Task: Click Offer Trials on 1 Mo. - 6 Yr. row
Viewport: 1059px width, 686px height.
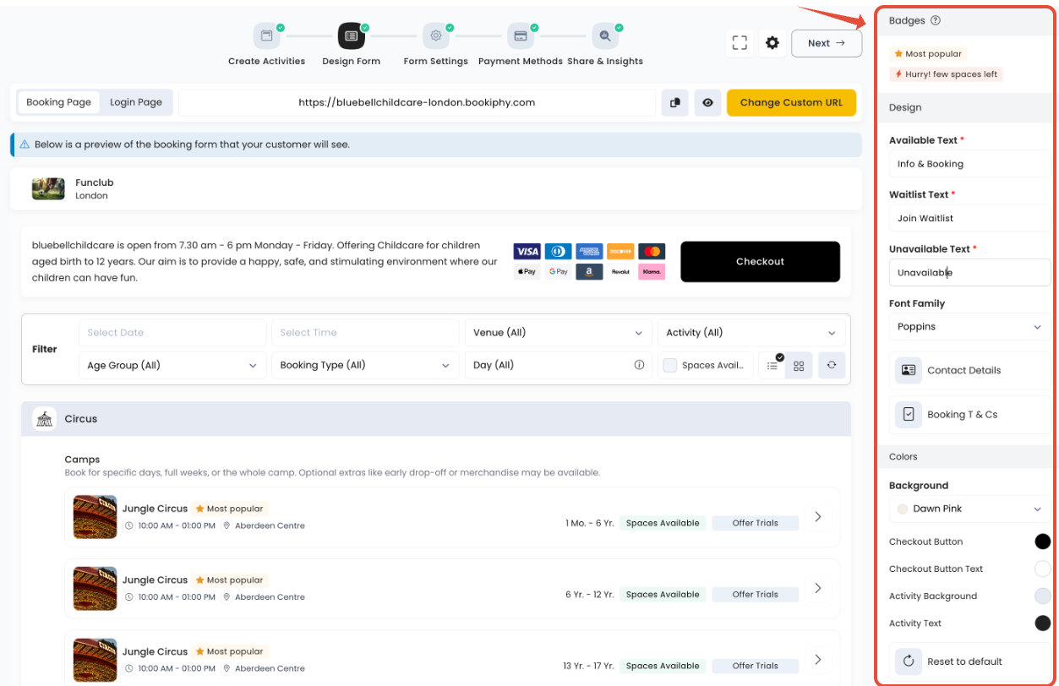Action: point(755,523)
